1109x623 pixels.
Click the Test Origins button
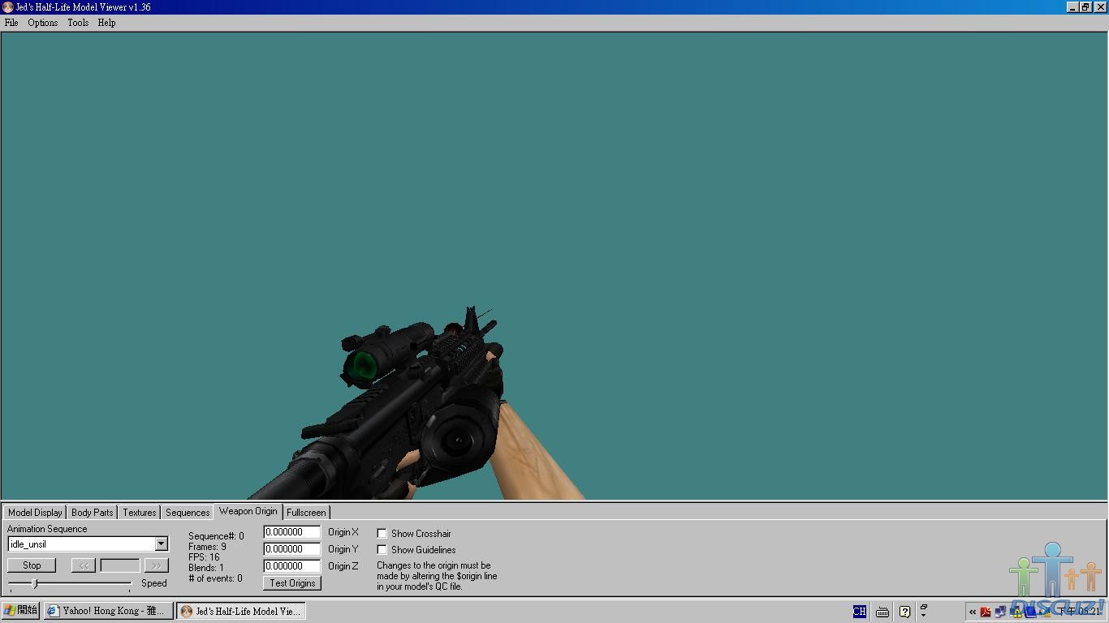tap(292, 583)
